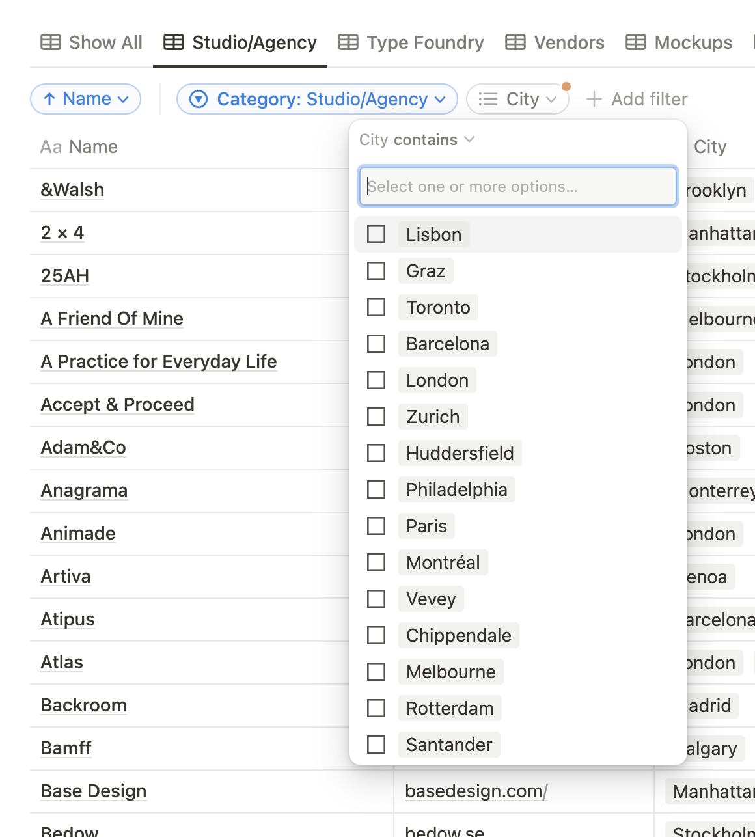Open the Name sort dropdown

pos(86,99)
